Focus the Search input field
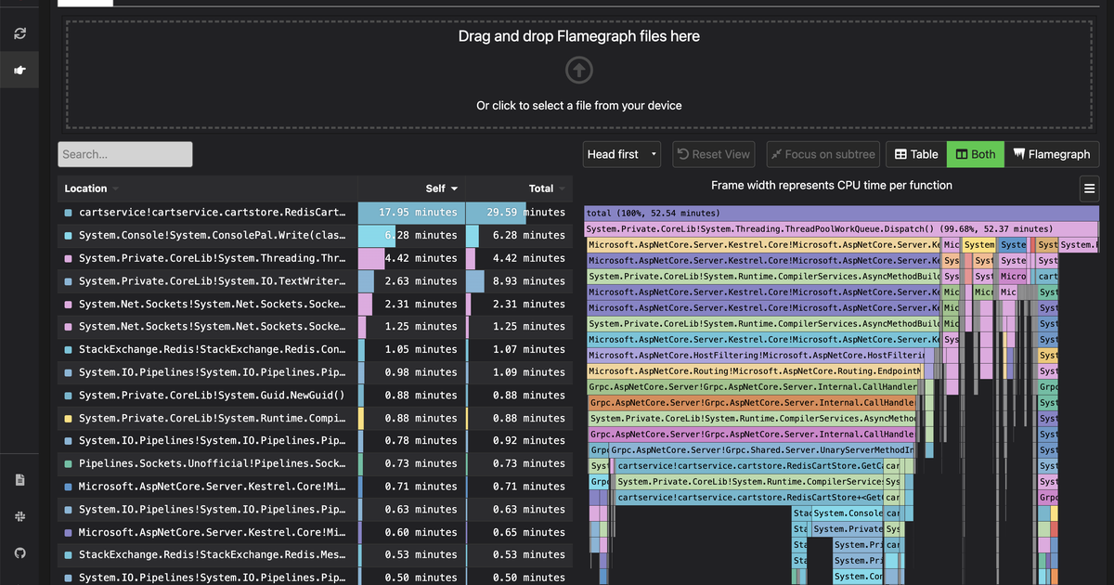The height and width of the screenshot is (585, 1114). click(x=125, y=154)
